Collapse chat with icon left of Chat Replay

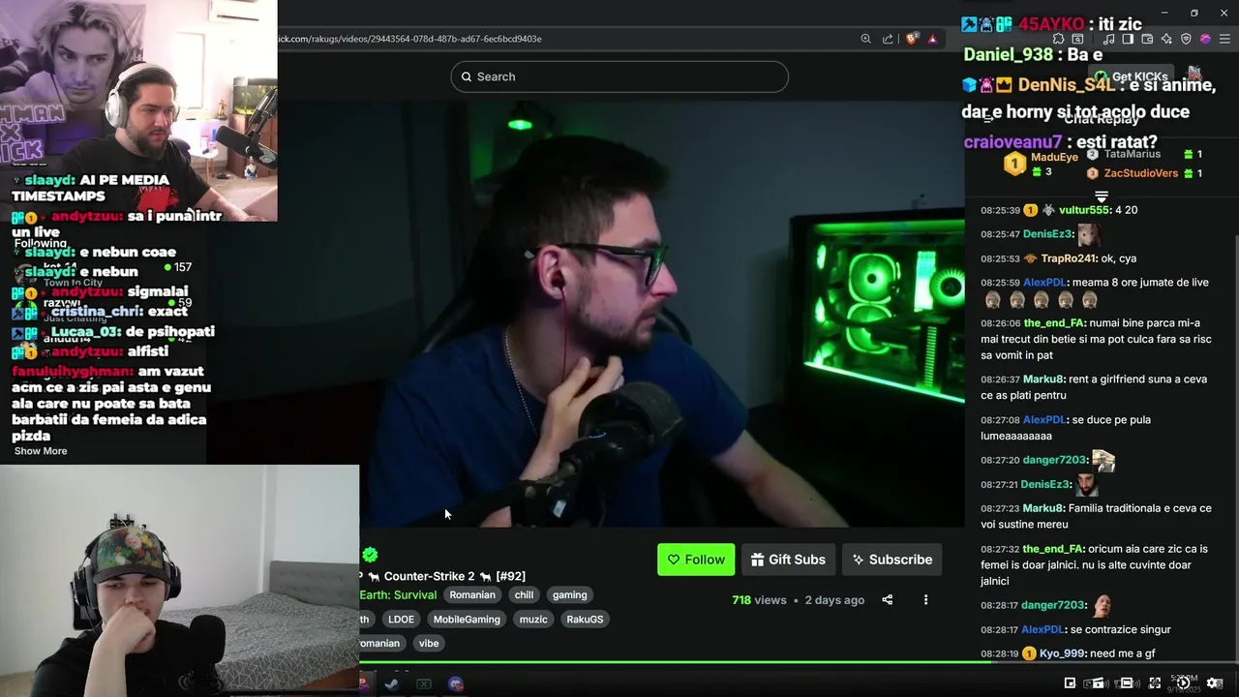click(x=988, y=119)
